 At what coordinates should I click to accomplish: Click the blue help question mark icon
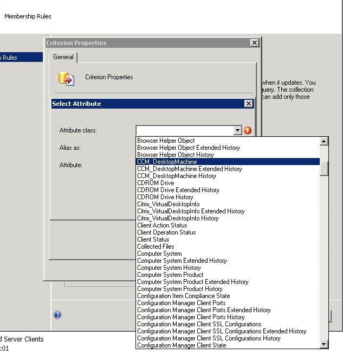point(57,315)
